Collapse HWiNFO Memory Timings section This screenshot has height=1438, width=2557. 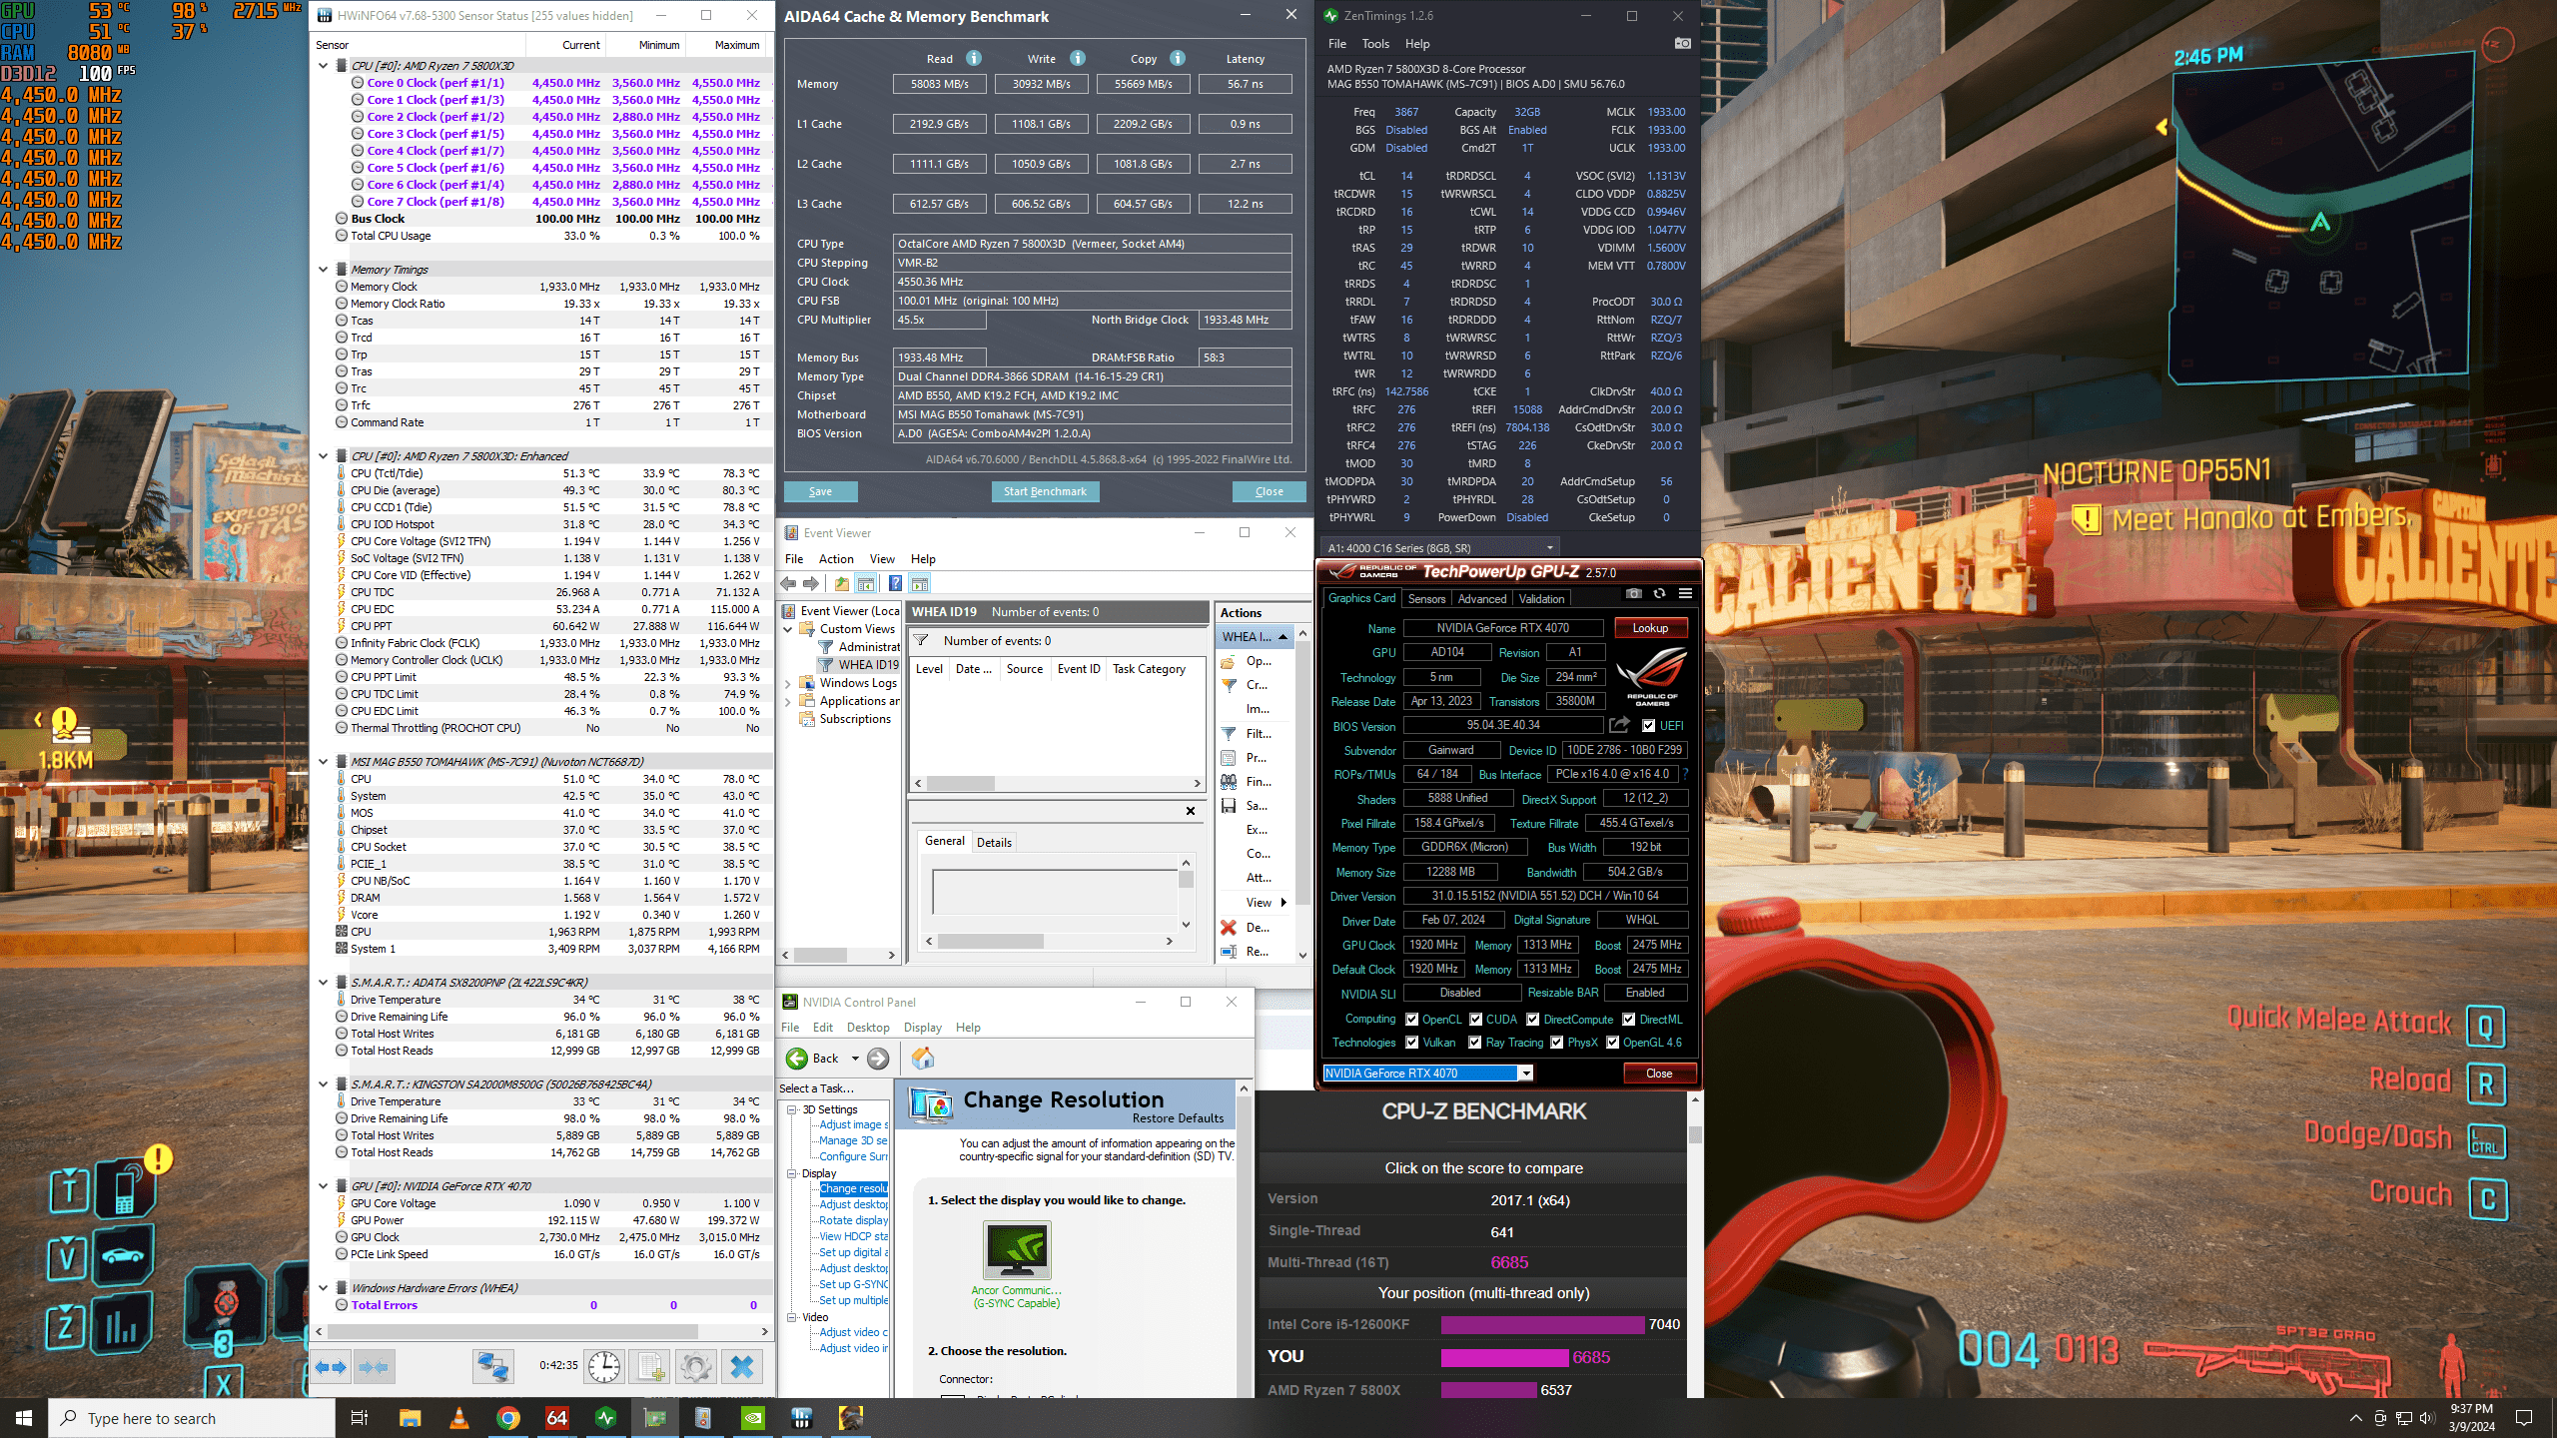[x=323, y=270]
